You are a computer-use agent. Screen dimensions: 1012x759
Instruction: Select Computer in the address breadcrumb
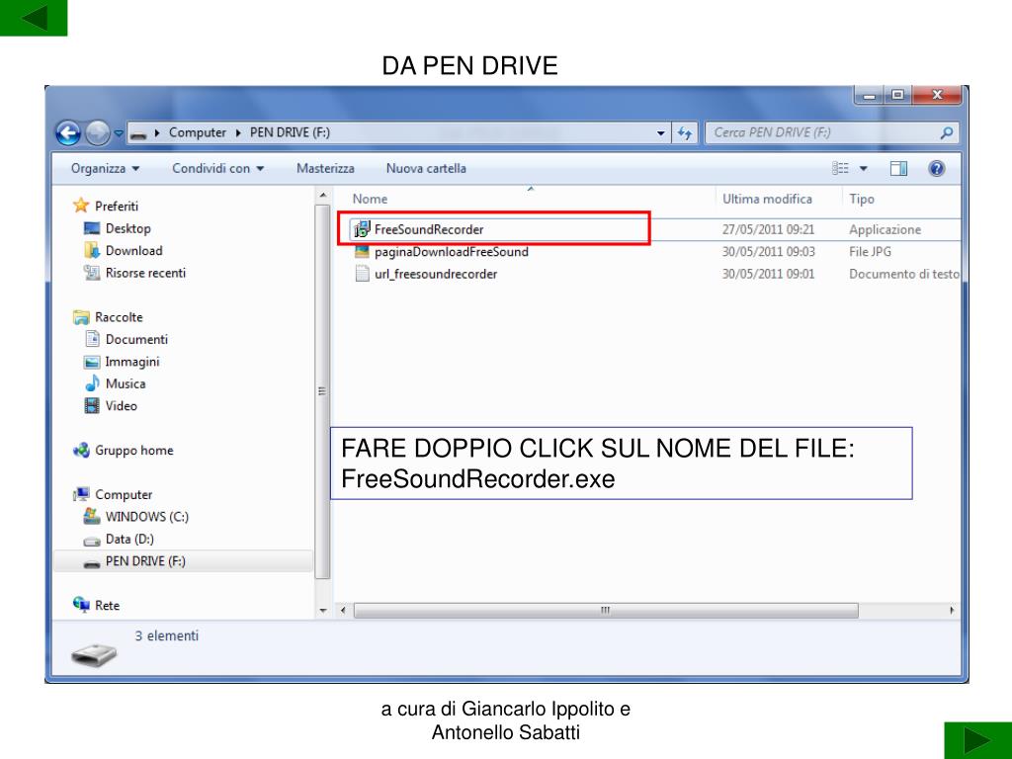[x=197, y=133]
